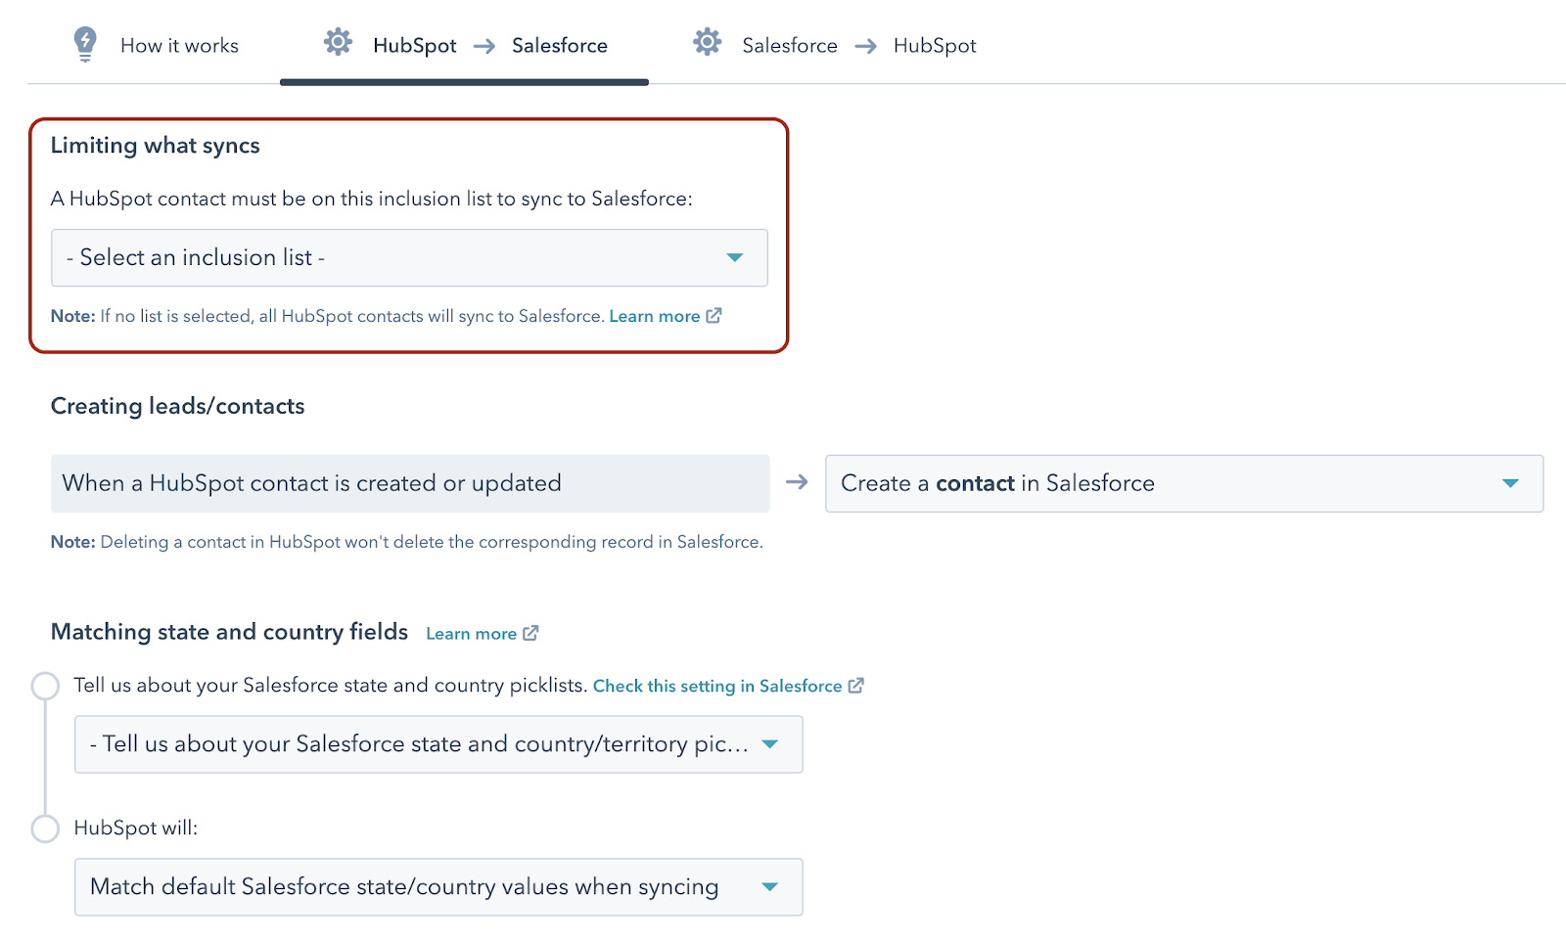The width and height of the screenshot is (1566, 941).
Task: Open Check this setting in Salesforce link
Action: pyautogui.click(x=717, y=686)
